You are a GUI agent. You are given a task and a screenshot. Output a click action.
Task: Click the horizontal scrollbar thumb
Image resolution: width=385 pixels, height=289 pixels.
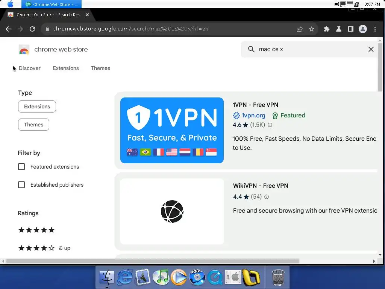pos(153,261)
